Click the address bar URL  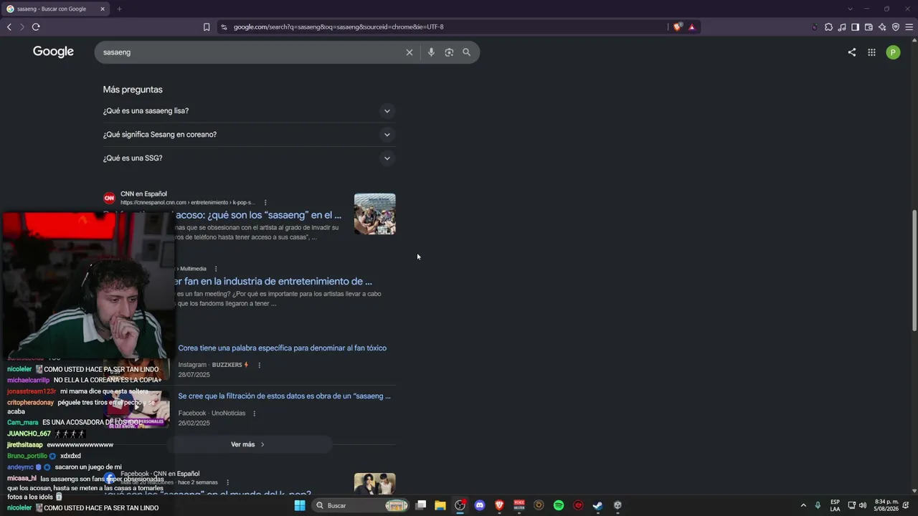339,27
